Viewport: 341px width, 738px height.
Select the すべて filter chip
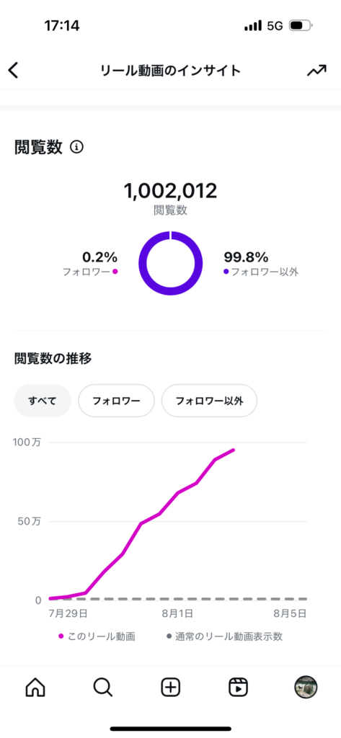click(x=43, y=401)
